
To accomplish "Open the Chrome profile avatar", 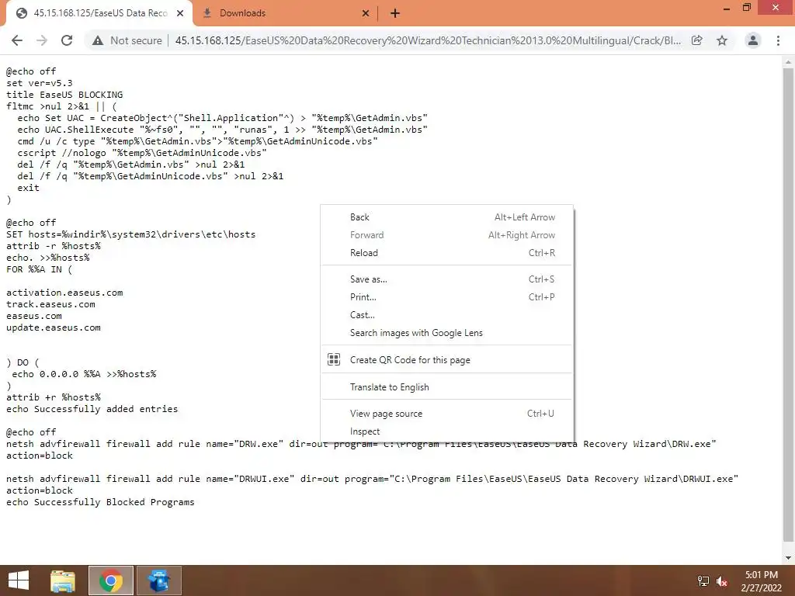I will 753,40.
